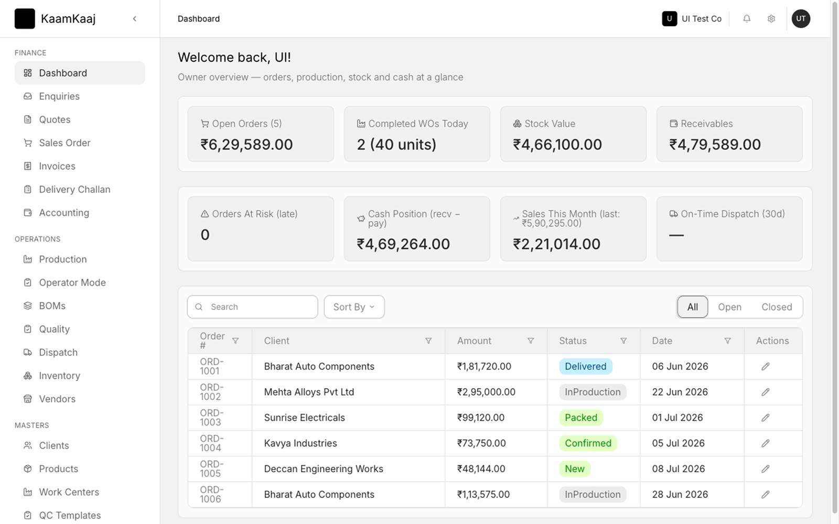839x524 pixels.
Task: Edit order ORD-1003 with pencil icon
Action: click(x=766, y=418)
